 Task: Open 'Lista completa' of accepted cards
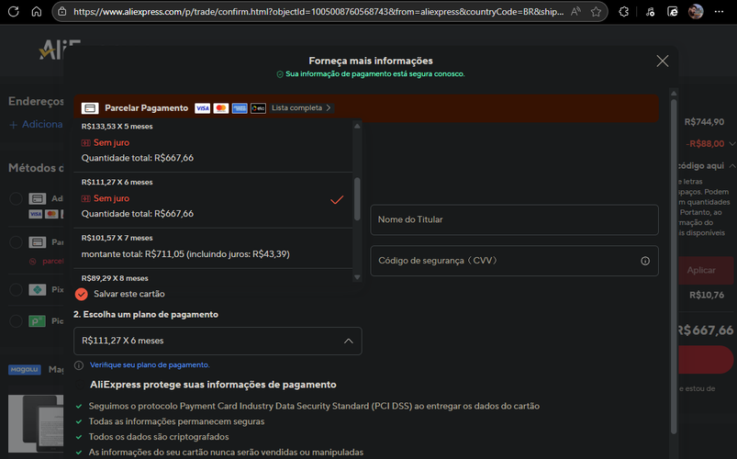(x=301, y=108)
